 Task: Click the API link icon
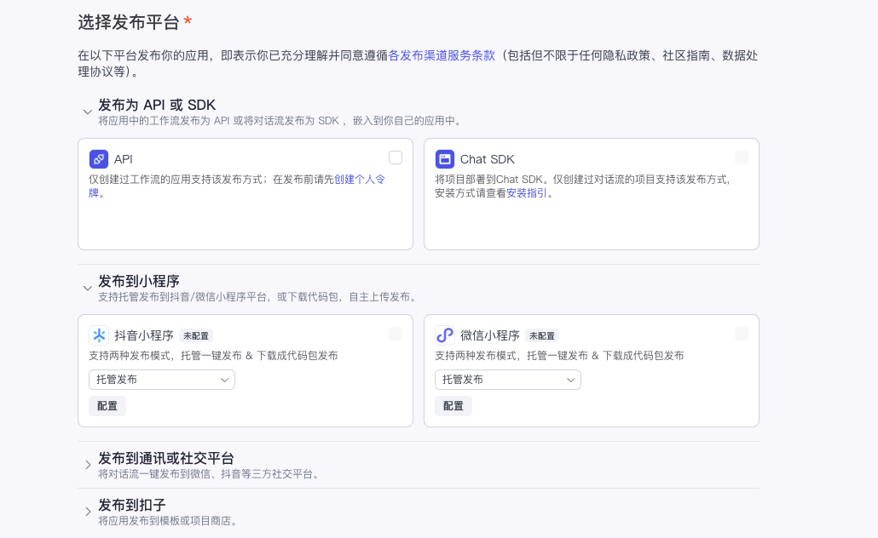coord(98,158)
